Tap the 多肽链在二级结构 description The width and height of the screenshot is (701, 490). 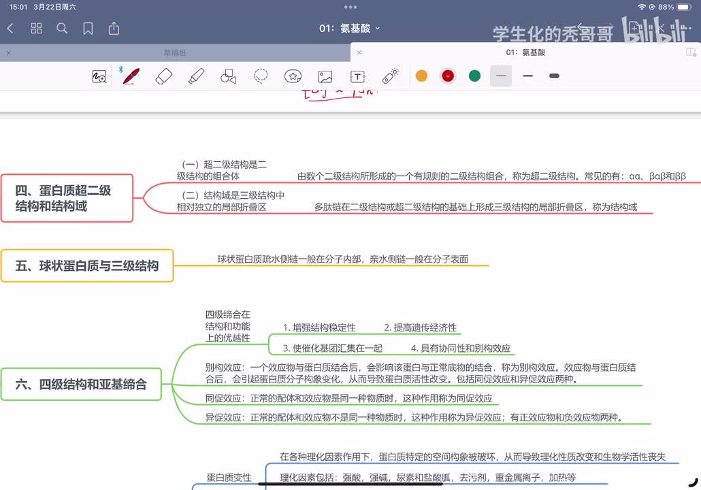coord(475,207)
